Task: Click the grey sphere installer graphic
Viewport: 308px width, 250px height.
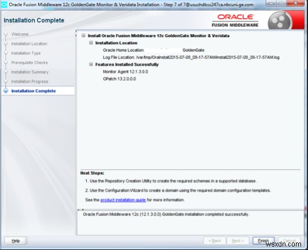Action: (x=280, y=21)
